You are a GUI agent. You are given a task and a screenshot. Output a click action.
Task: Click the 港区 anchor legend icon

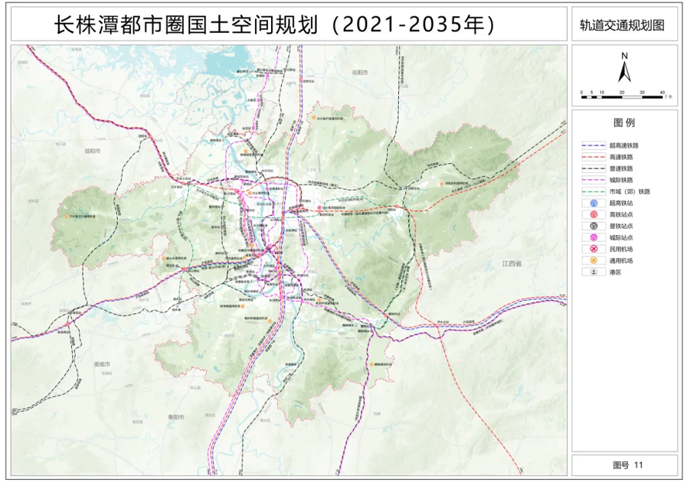click(x=594, y=272)
